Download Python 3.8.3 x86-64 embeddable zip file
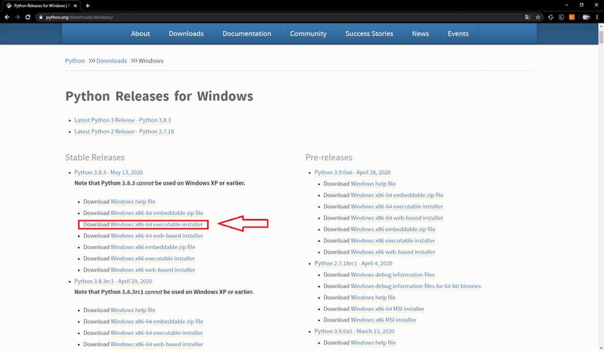The width and height of the screenshot is (604, 351). point(157,213)
